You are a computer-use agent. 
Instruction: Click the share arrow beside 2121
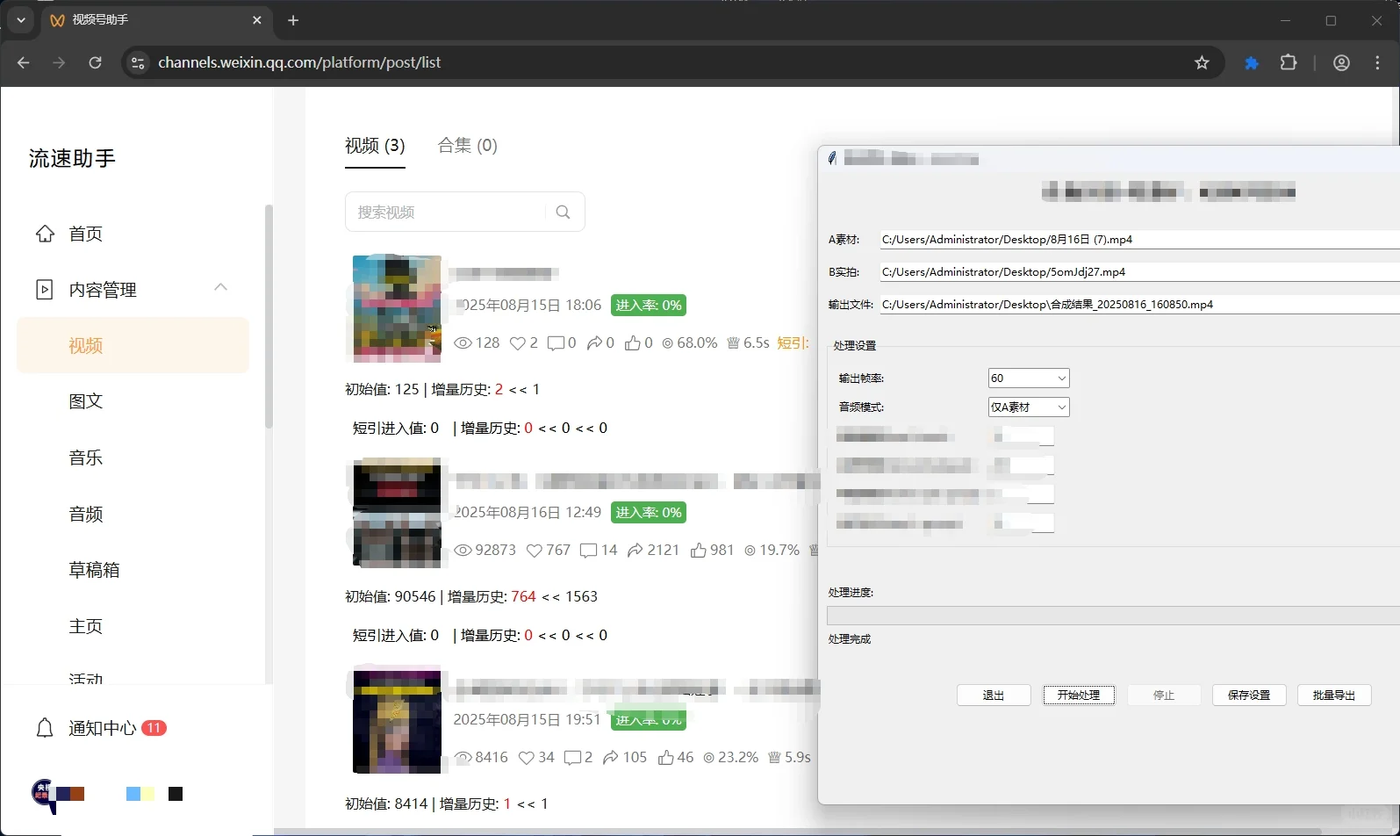pos(635,550)
